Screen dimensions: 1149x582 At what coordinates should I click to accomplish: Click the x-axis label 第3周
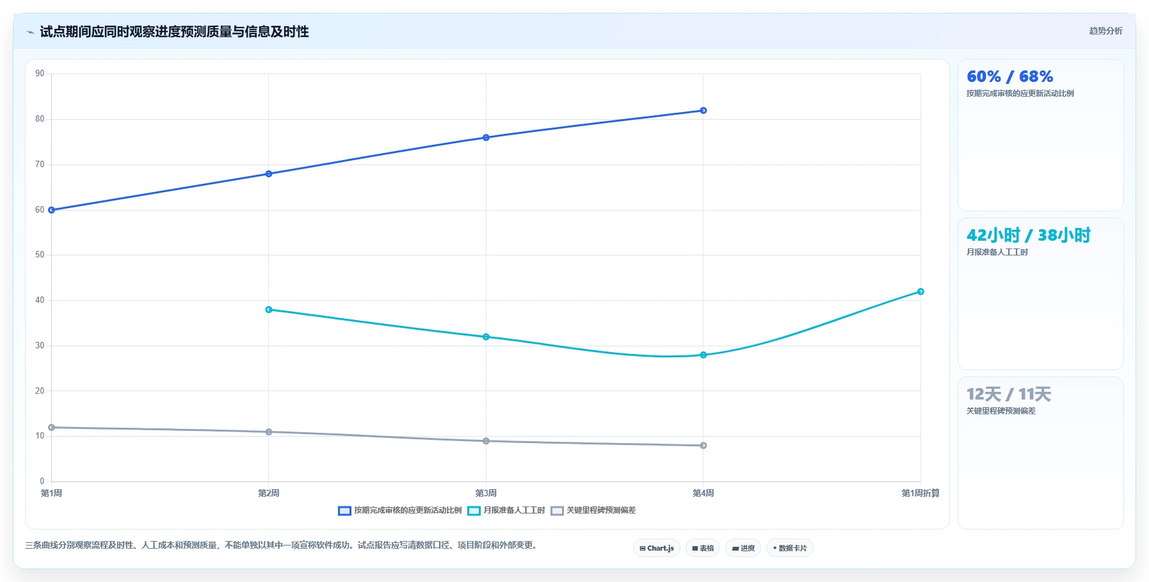(486, 493)
